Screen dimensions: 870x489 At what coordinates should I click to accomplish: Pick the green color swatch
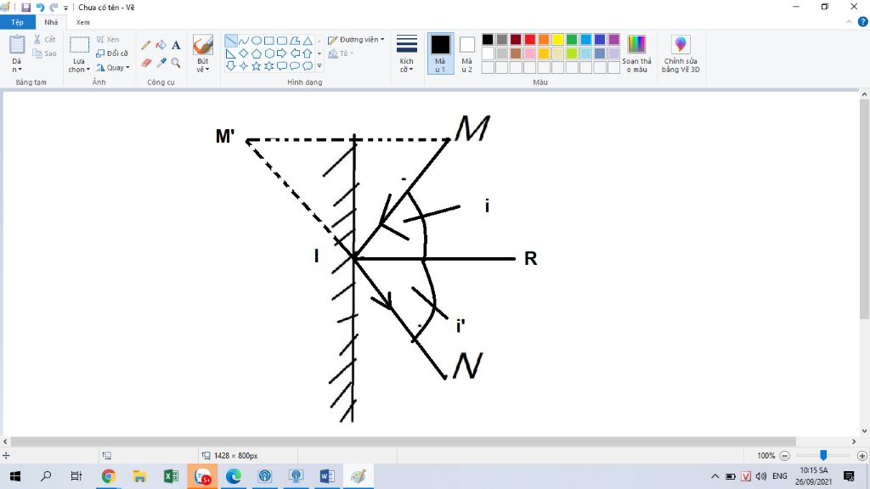coord(572,39)
